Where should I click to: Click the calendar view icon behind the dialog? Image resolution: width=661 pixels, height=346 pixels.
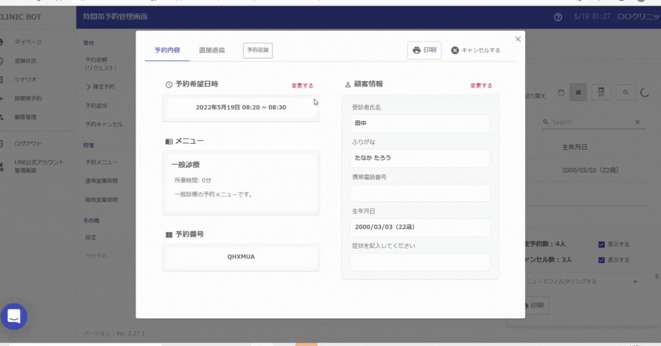(x=561, y=93)
